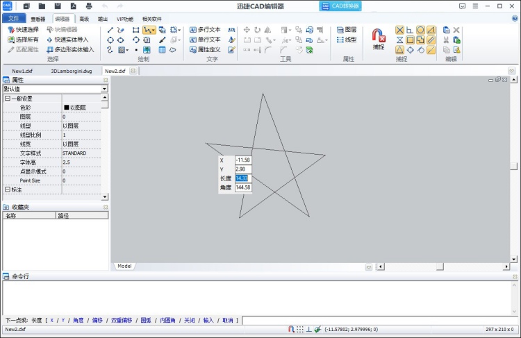Click the print icon in title bar
Image resolution: width=521 pixels, height=338 pixels.
click(x=89, y=6)
